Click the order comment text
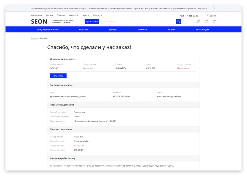The image size is (247, 176). [x=112, y=166]
